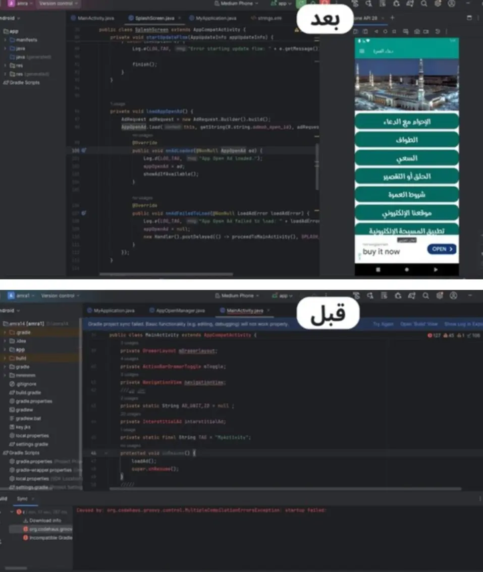Switch to AppOpenManager.java tab in bottom window

click(177, 310)
